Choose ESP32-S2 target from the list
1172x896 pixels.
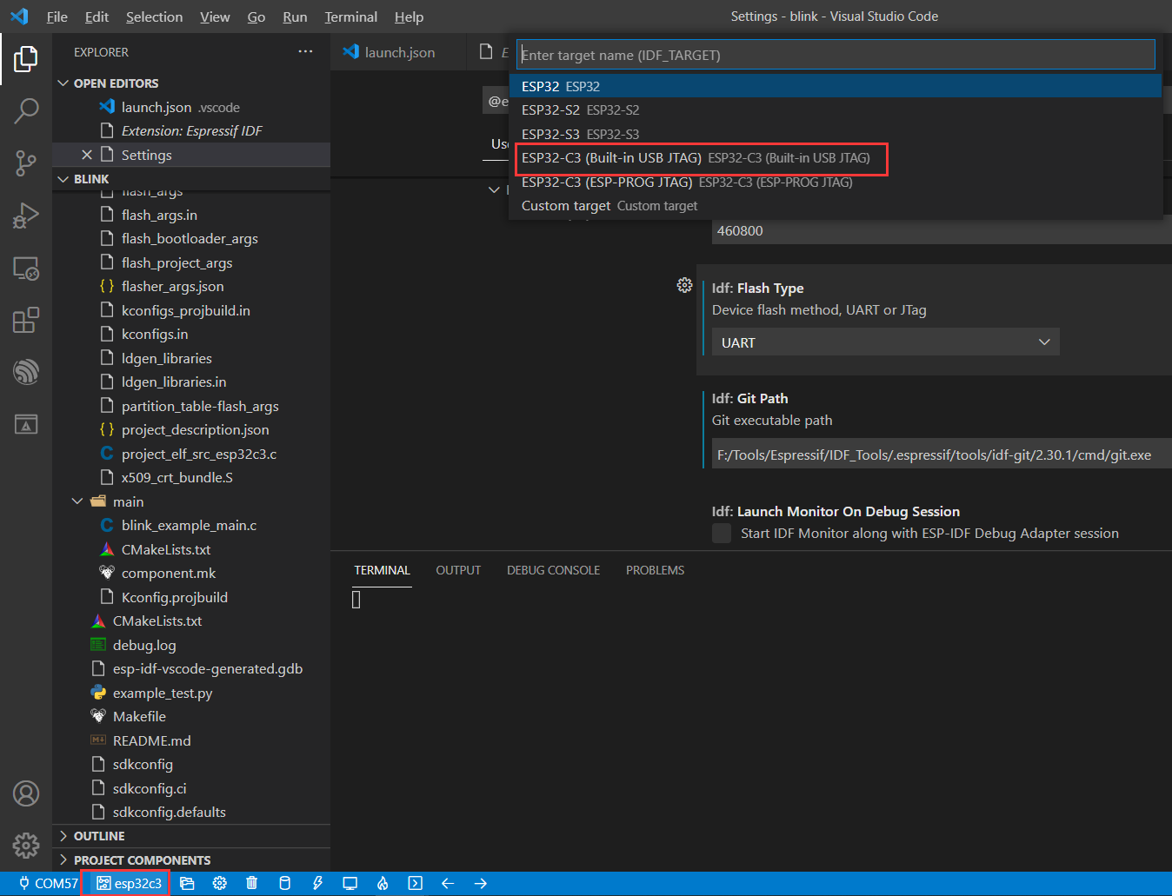(836, 110)
